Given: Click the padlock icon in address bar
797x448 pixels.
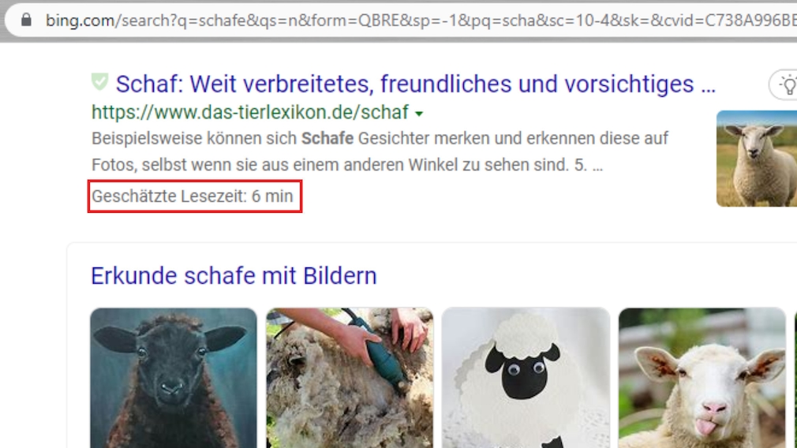Looking at the screenshot, I should tap(26, 20).
